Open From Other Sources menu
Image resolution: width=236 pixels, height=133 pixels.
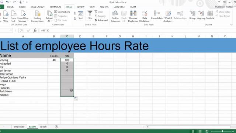pos(23,16)
